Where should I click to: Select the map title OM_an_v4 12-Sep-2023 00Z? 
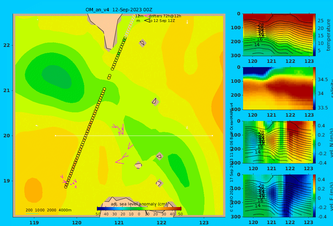click(x=119, y=10)
